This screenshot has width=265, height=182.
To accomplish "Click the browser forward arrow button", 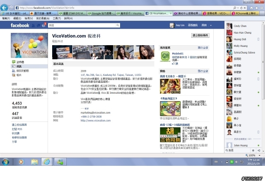I will tap(11, 8).
